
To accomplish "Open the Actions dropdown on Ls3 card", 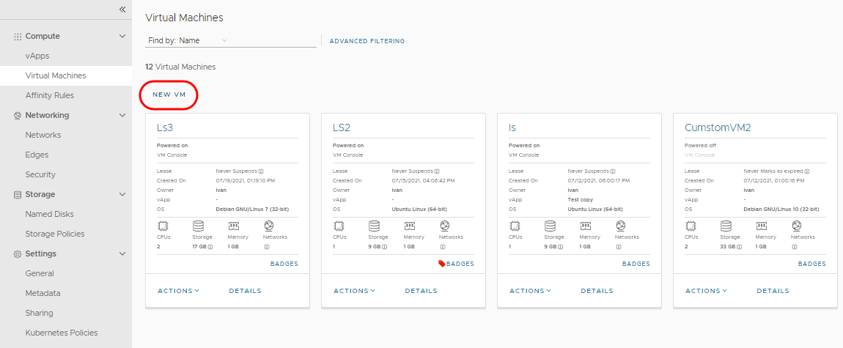I will pyautogui.click(x=178, y=291).
